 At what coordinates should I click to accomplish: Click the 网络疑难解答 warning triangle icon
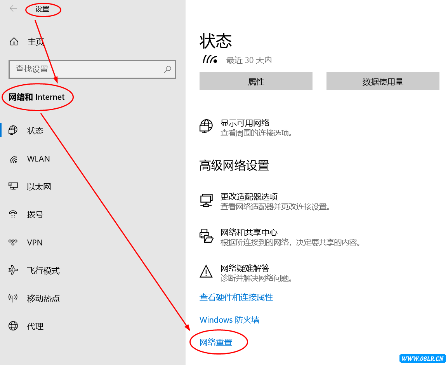206,271
